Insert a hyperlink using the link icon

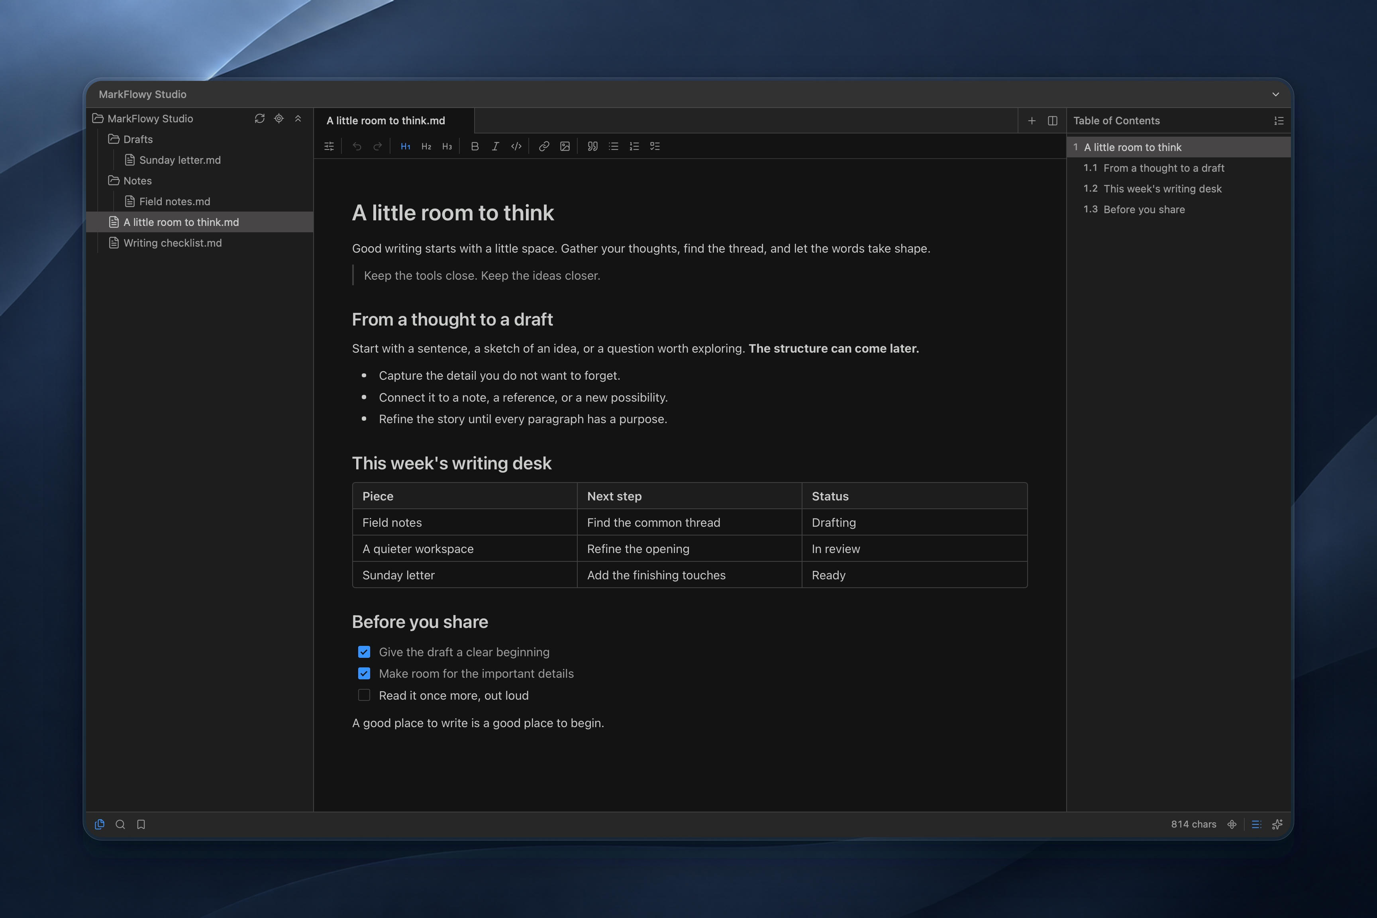(x=544, y=146)
